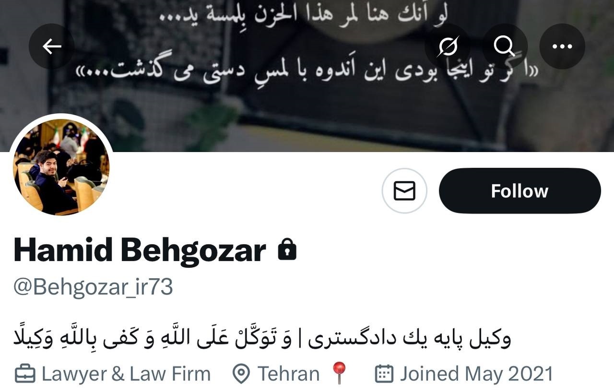Select the Arabic bio description text
Viewport: 614px width, 390px height.
(262, 338)
